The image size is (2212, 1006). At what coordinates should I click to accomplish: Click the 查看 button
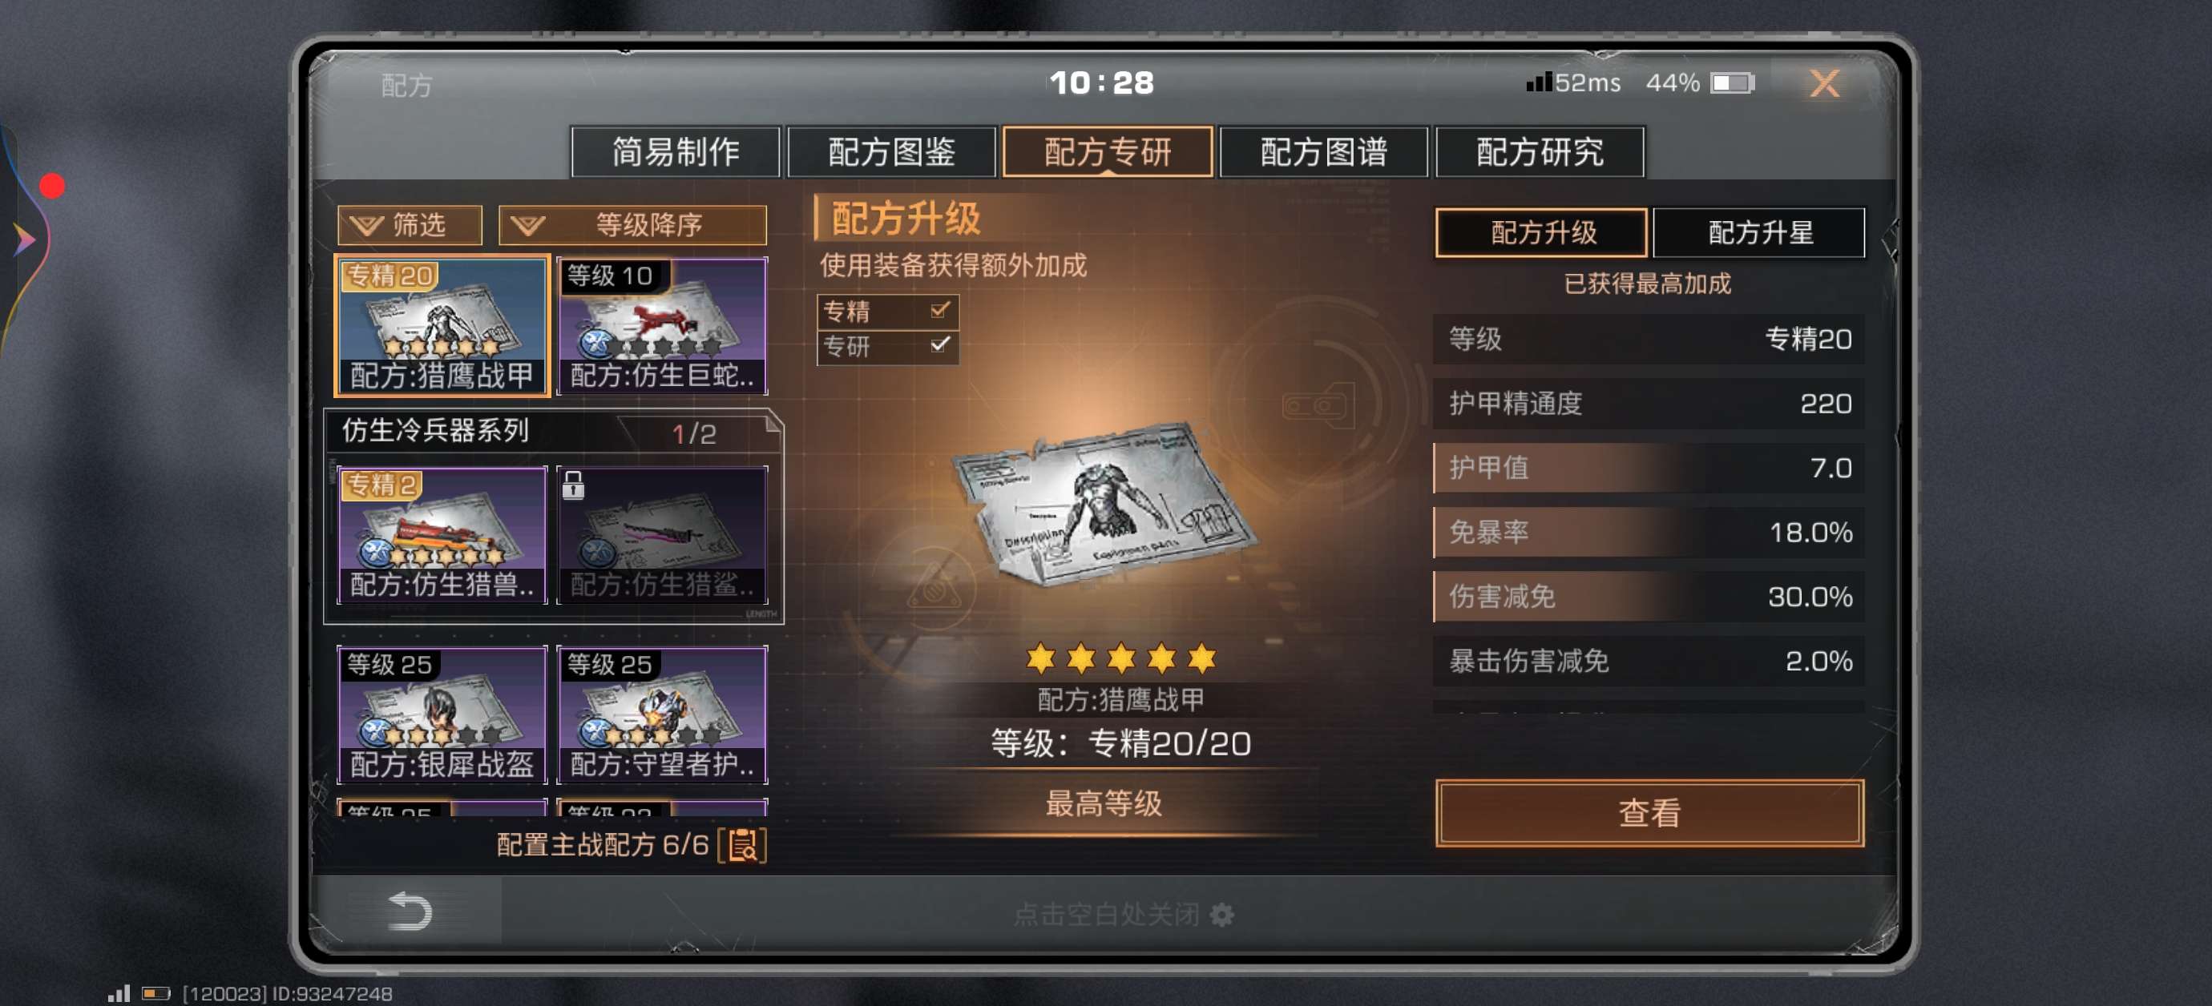pyautogui.click(x=1649, y=812)
